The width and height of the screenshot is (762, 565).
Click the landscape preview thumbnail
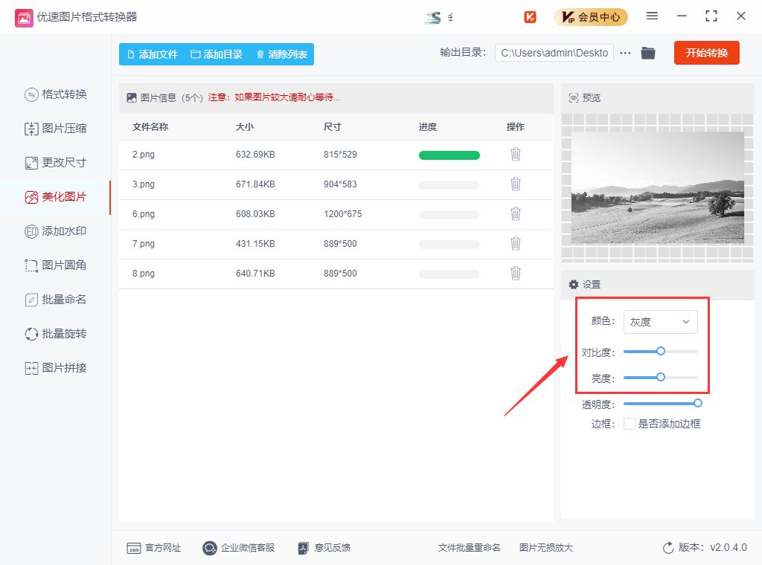(x=657, y=187)
